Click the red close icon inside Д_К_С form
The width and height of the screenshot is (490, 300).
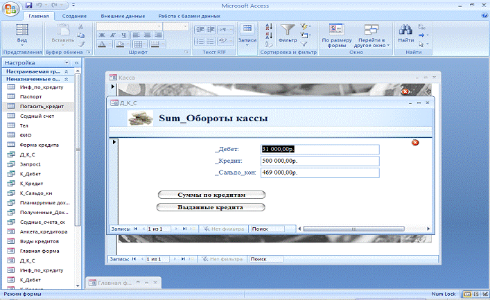(415, 143)
